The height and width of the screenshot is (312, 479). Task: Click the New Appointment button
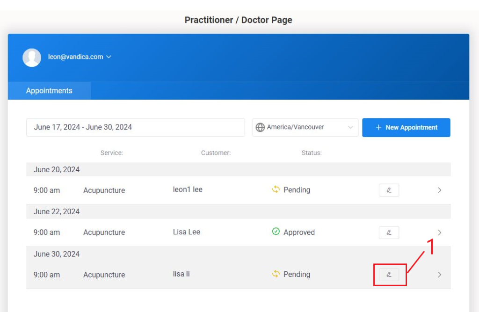click(406, 127)
